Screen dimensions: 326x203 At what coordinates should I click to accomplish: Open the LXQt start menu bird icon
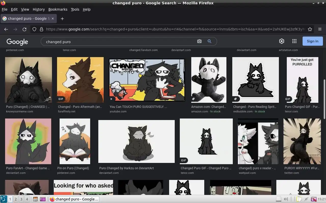[3, 199]
